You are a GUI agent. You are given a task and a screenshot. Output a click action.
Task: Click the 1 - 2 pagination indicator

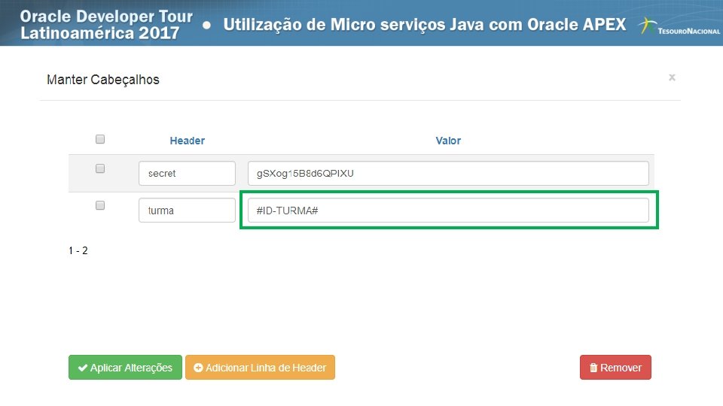coord(78,250)
